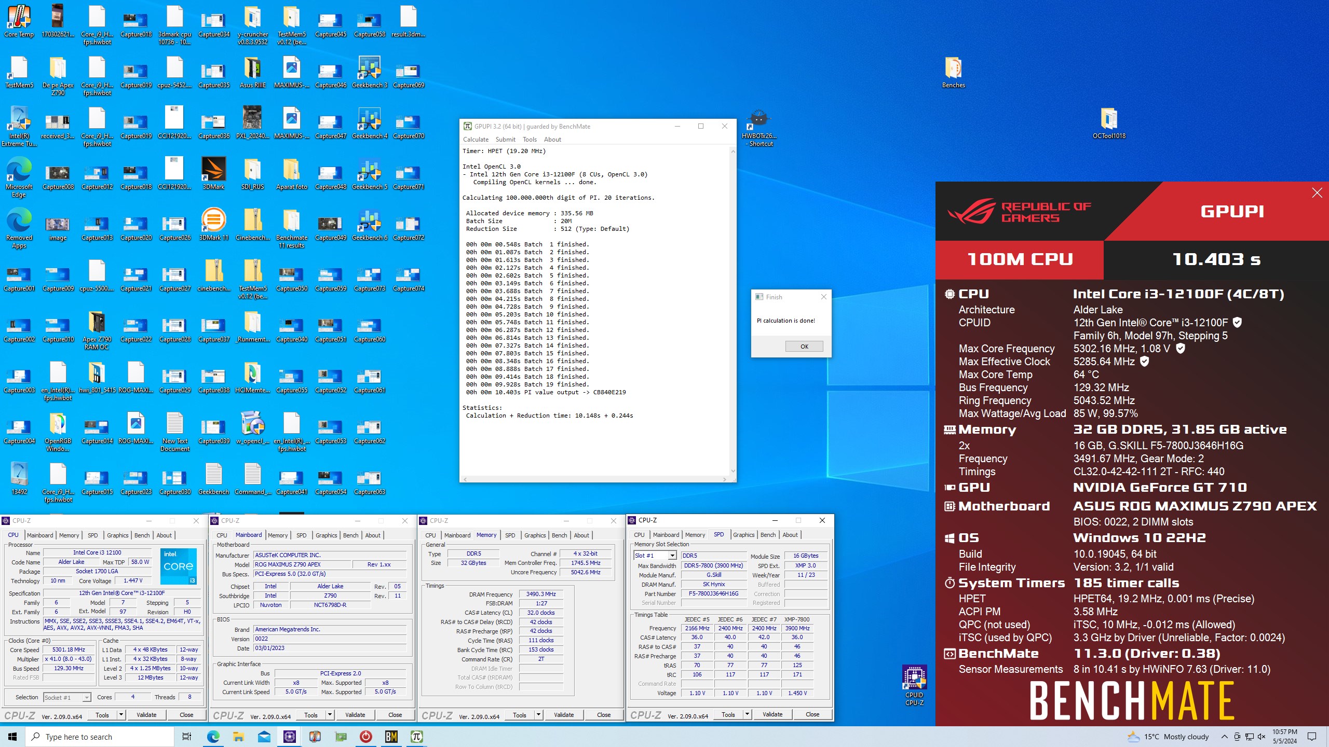The image size is (1329, 747).
Task: Switch to Mainboard tab in first CPU-Z
Action: tap(40, 535)
